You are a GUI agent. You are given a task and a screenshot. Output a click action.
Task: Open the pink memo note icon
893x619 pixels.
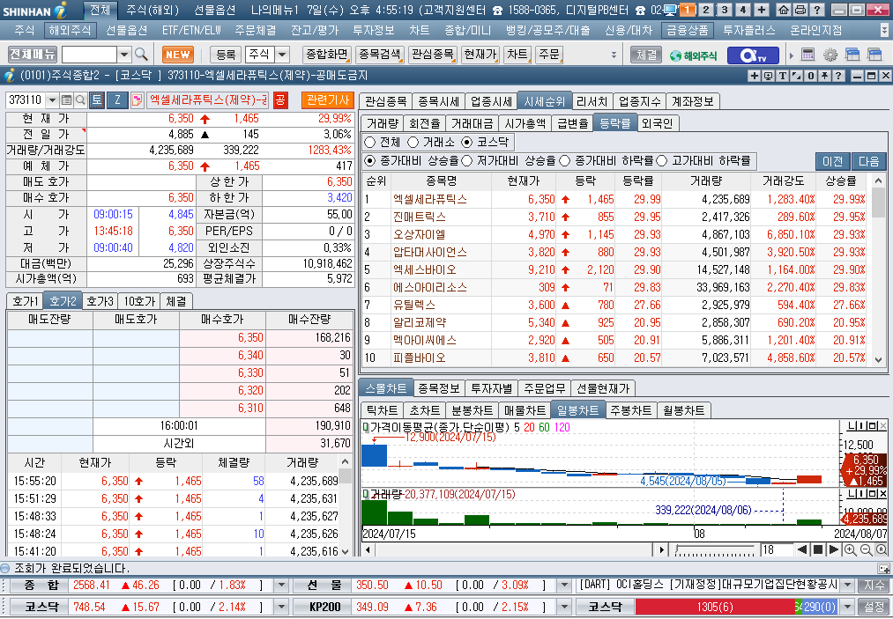coord(137,100)
